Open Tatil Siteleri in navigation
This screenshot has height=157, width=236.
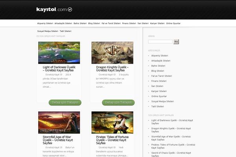[x=65, y=31]
